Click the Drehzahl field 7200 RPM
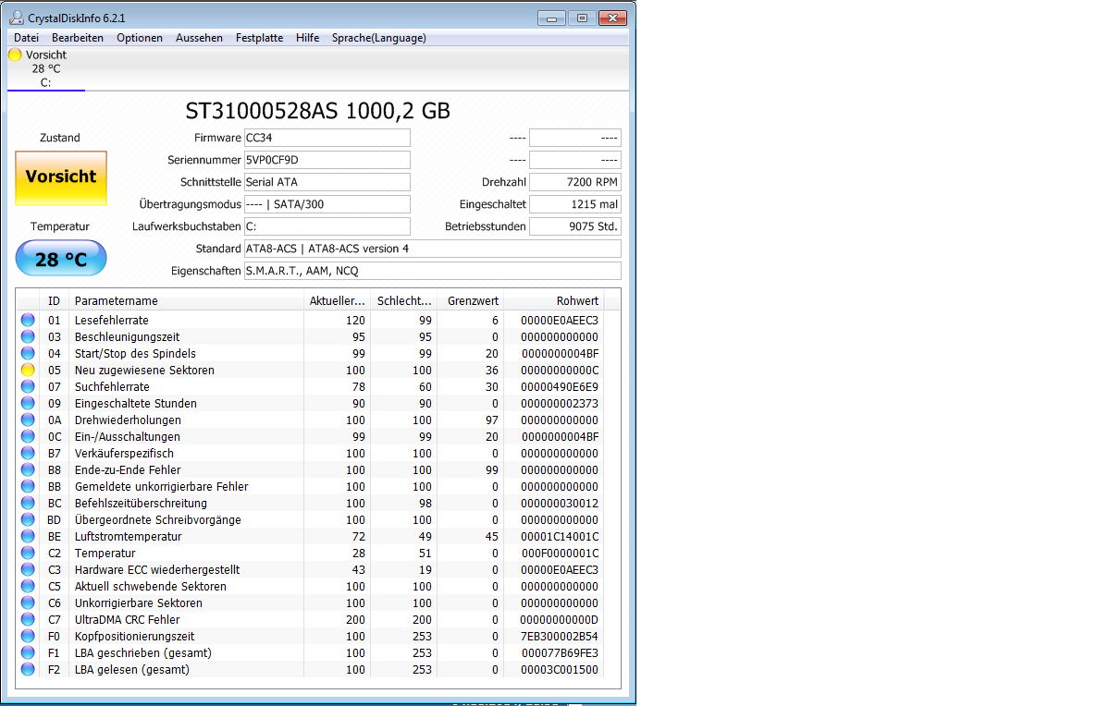The image size is (1110, 706). 575,182
